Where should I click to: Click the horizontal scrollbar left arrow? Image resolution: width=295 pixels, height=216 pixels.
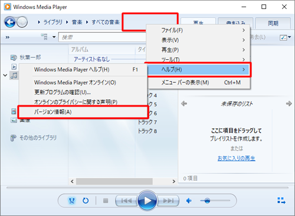tap(72, 181)
